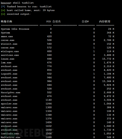Click the wininit.exe process name
The height and width of the screenshot is (139, 122).
[x=9, y=44]
